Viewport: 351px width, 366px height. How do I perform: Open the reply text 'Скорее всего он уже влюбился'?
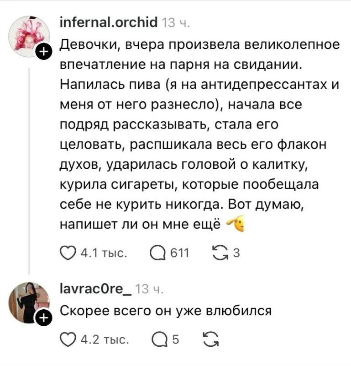(x=166, y=311)
